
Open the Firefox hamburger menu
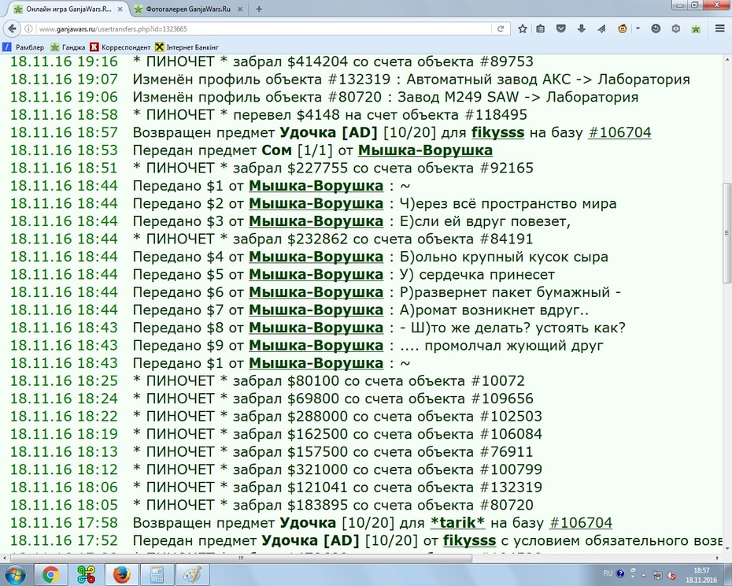click(720, 29)
